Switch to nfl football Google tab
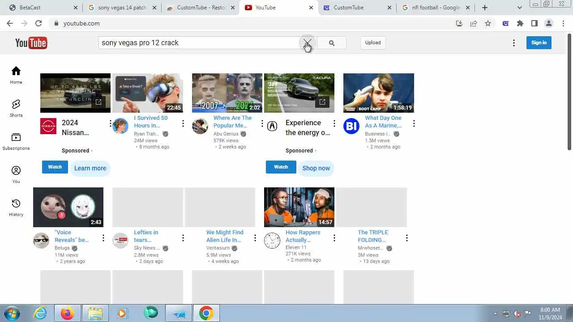Viewport: 573px width, 322px height. point(436,8)
